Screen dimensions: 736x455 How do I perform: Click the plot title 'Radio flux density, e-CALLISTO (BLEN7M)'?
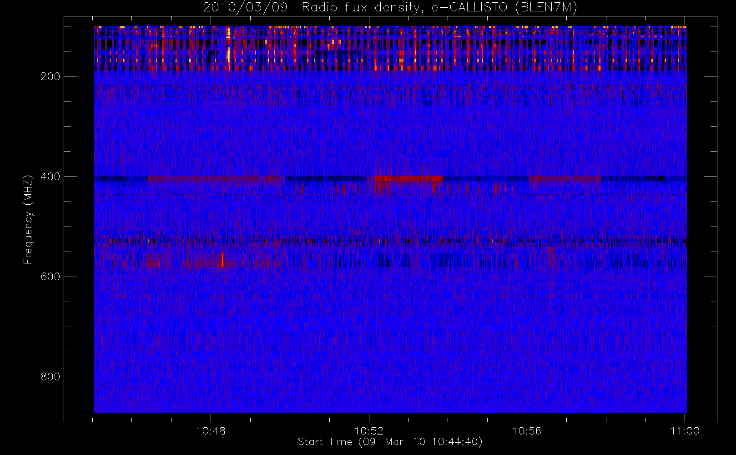coord(439,8)
